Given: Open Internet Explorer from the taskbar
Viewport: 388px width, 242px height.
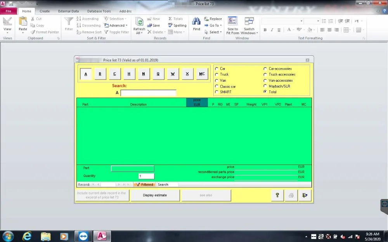Looking at the screenshot, I should pos(27,236).
